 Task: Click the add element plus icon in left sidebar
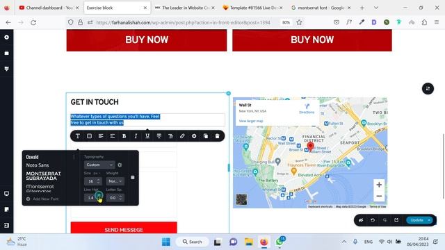6,37
